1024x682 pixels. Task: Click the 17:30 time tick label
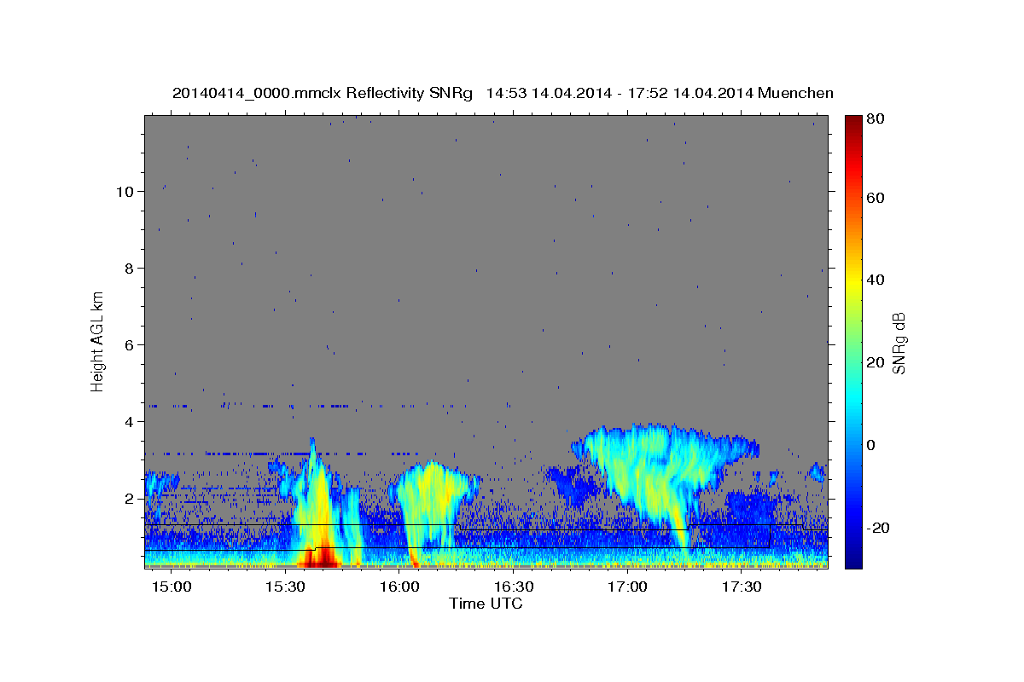click(742, 587)
